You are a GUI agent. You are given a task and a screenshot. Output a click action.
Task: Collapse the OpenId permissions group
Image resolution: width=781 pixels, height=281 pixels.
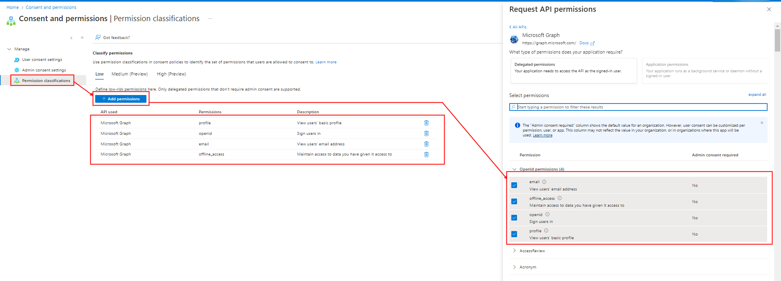[515, 169]
